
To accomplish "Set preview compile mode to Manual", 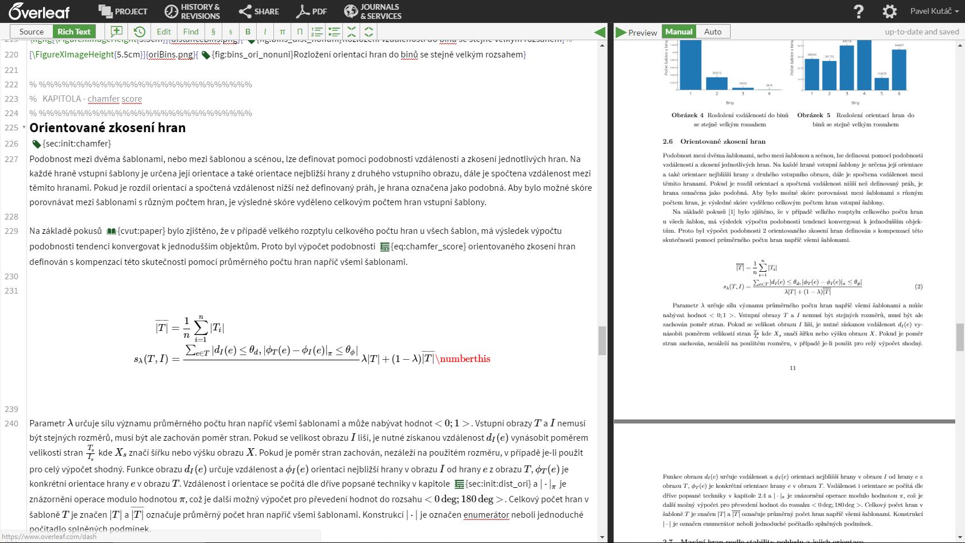I will 679,32.
